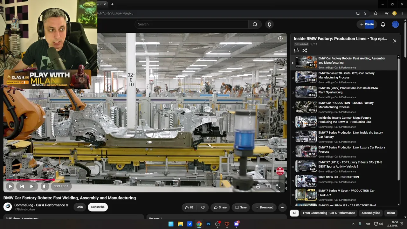Enter full screen video mode

point(278,186)
